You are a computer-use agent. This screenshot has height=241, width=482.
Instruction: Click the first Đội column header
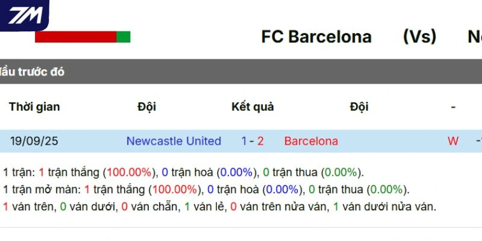pyautogui.click(x=146, y=107)
